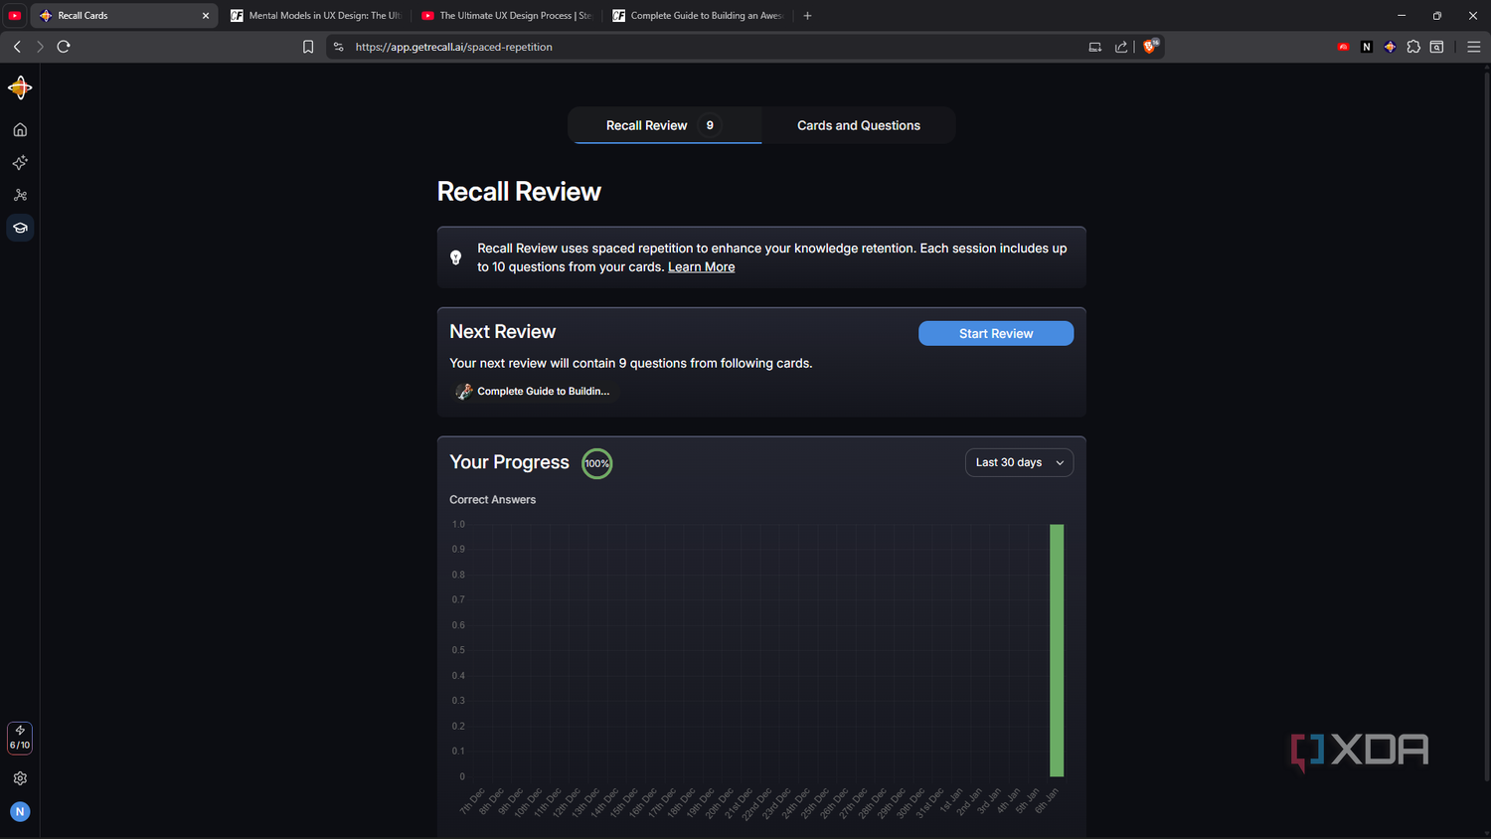Open the knowledge graph sidebar icon
This screenshot has height=839, width=1491.
20,195
